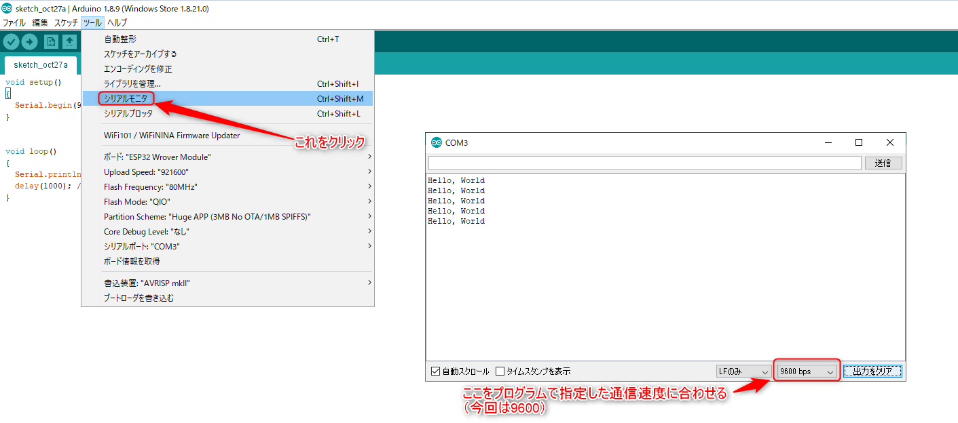Open the 9600 bps baud rate dropdown
Viewport: 958px width, 423px height.
click(x=807, y=371)
